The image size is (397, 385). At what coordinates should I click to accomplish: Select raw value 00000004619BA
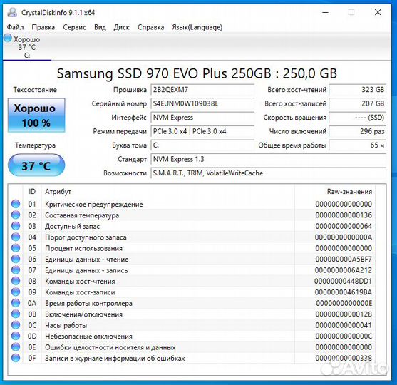[x=344, y=292]
